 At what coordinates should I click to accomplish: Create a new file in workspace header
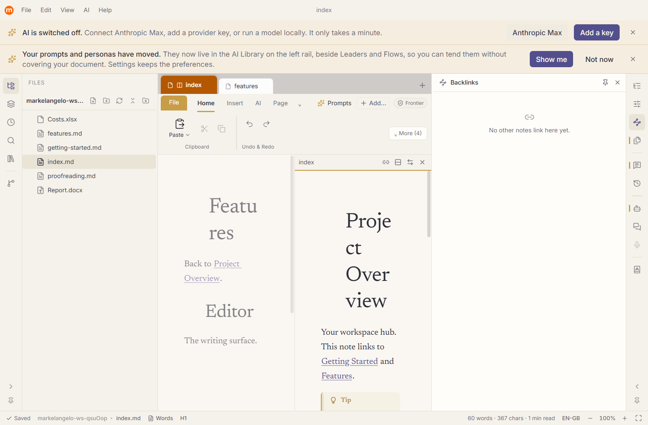click(x=93, y=101)
